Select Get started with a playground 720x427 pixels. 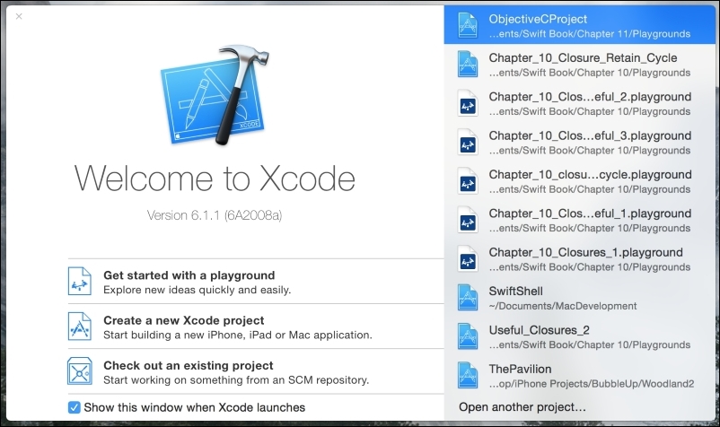256,281
